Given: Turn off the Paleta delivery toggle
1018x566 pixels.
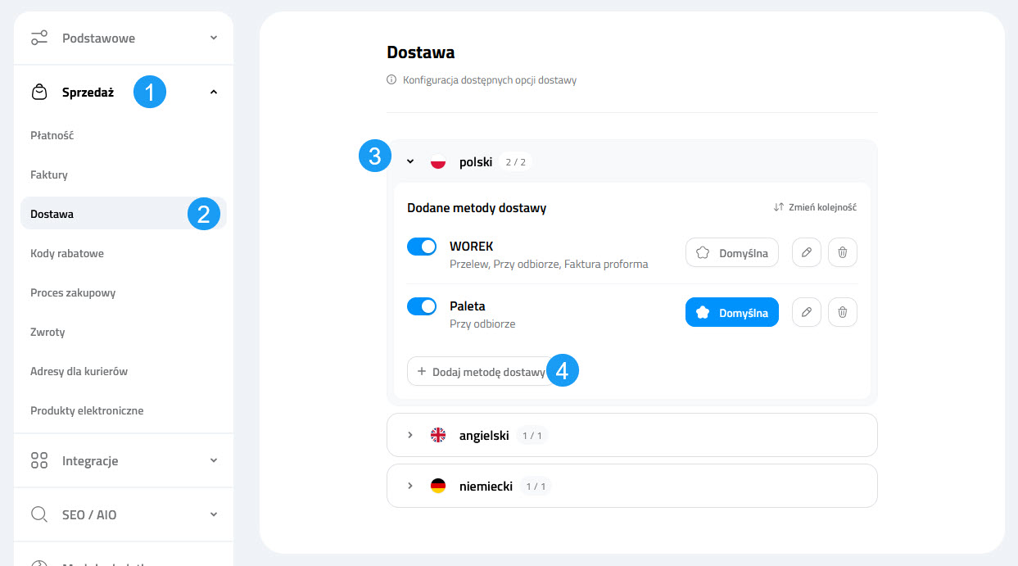Looking at the screenshot, I should click(422, 306).
